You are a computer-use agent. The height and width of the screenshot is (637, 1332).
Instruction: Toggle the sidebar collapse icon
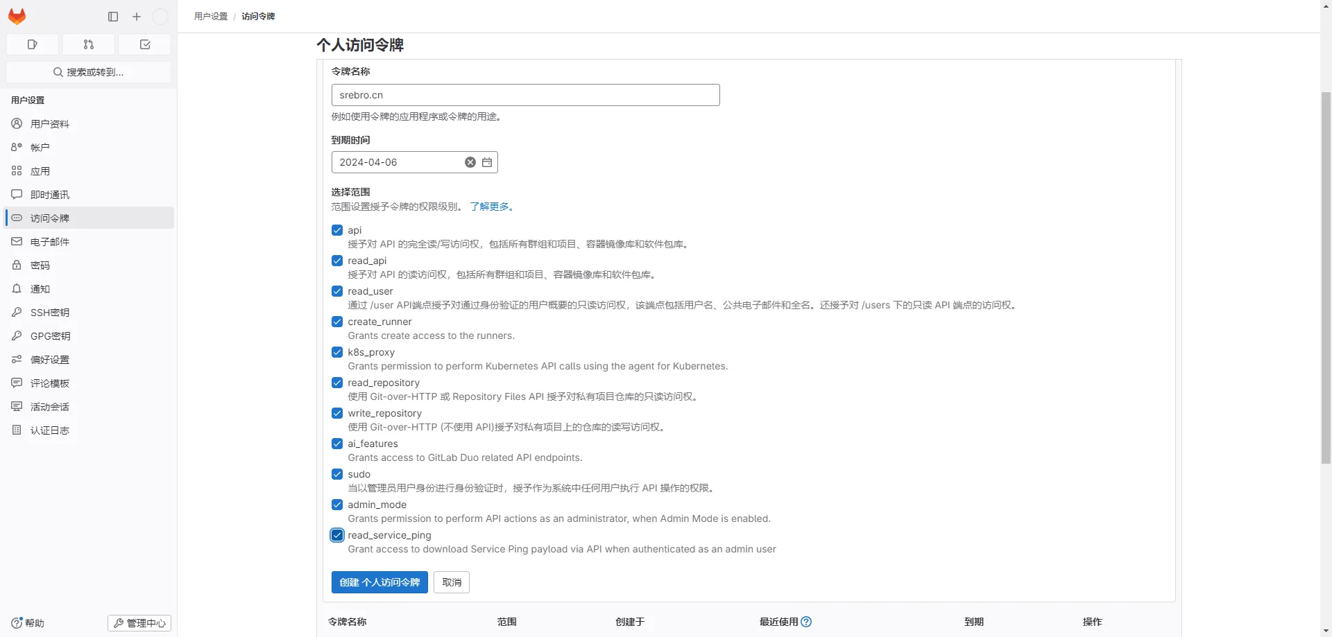pyautogui.click(x=113, y=17)
